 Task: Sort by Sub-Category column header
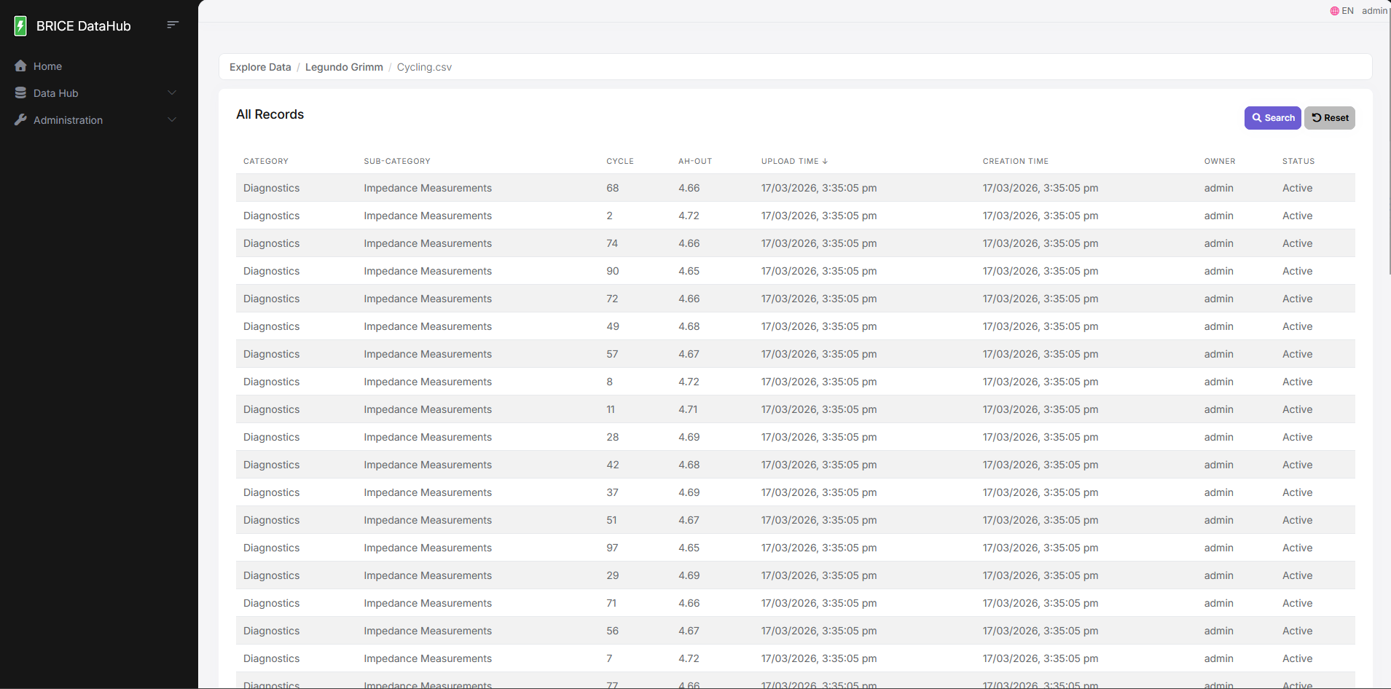[x=397, y=162]
